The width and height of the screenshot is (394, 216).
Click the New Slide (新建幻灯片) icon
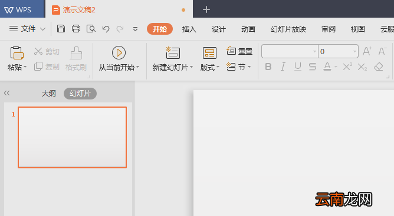pos(173,53)
